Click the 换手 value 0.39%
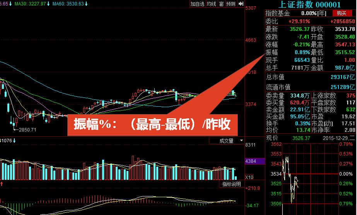The height and width of the screenshot is (215, 357). [303, 123]
